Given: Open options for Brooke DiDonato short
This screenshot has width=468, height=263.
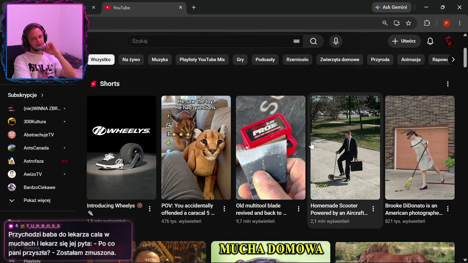Looking at the screenshot, I should point(448,209).
